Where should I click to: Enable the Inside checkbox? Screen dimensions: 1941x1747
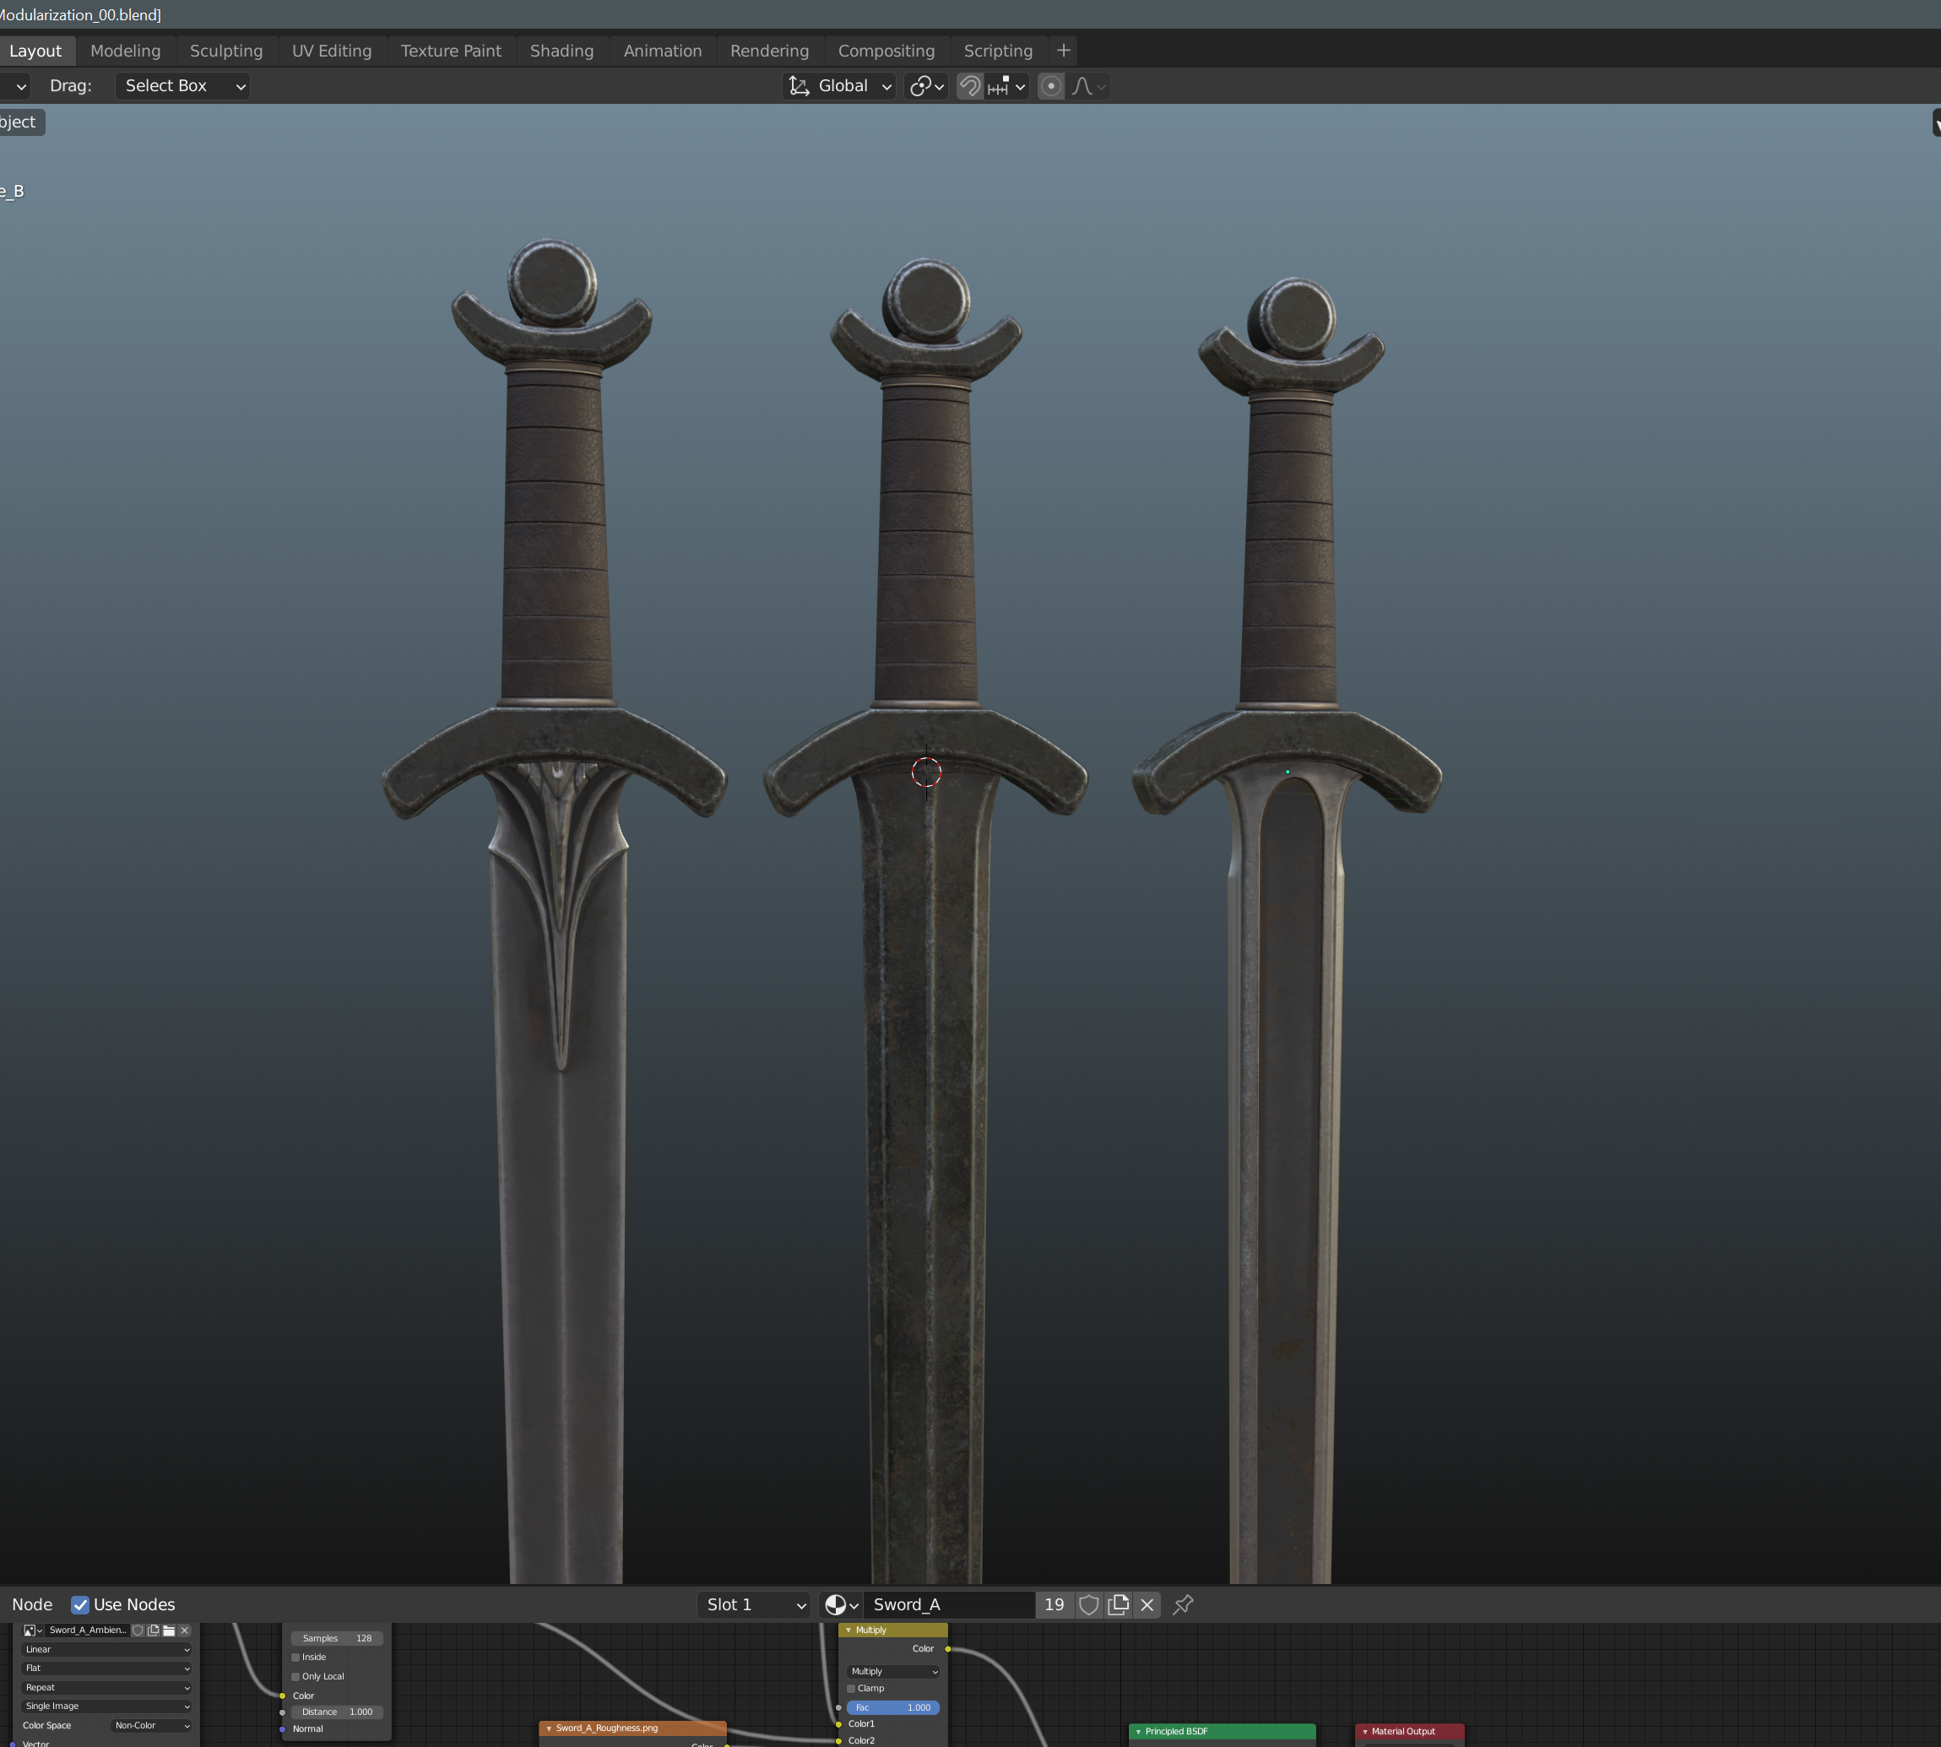click(x=295, y=1657)
